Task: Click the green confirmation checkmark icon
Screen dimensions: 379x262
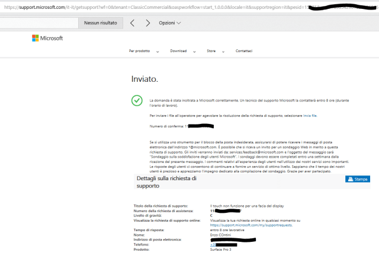Action: (x=137, y=101)
